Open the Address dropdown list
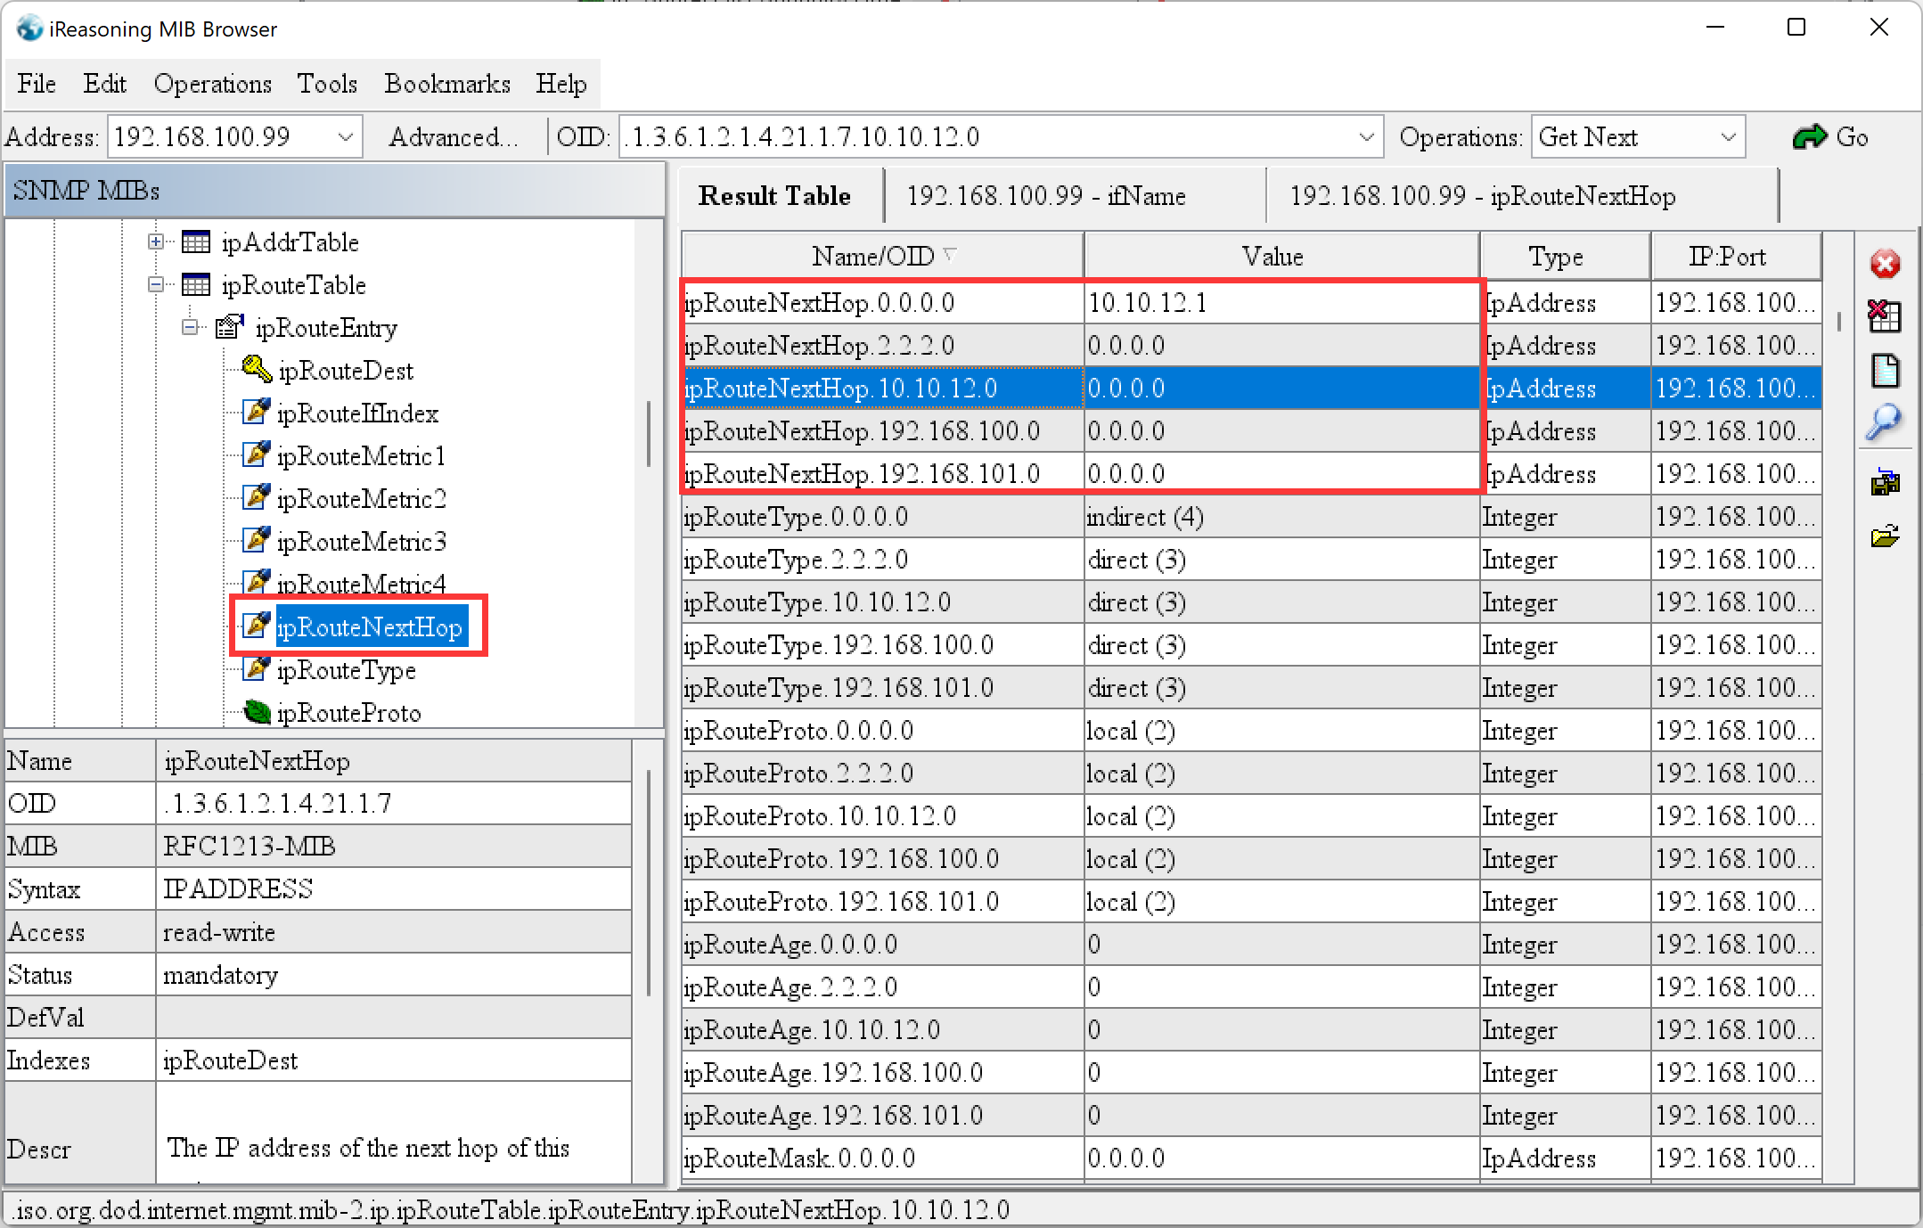Image resolution: width=1923 pixels, height=1228 pixels. click(346, 137)
